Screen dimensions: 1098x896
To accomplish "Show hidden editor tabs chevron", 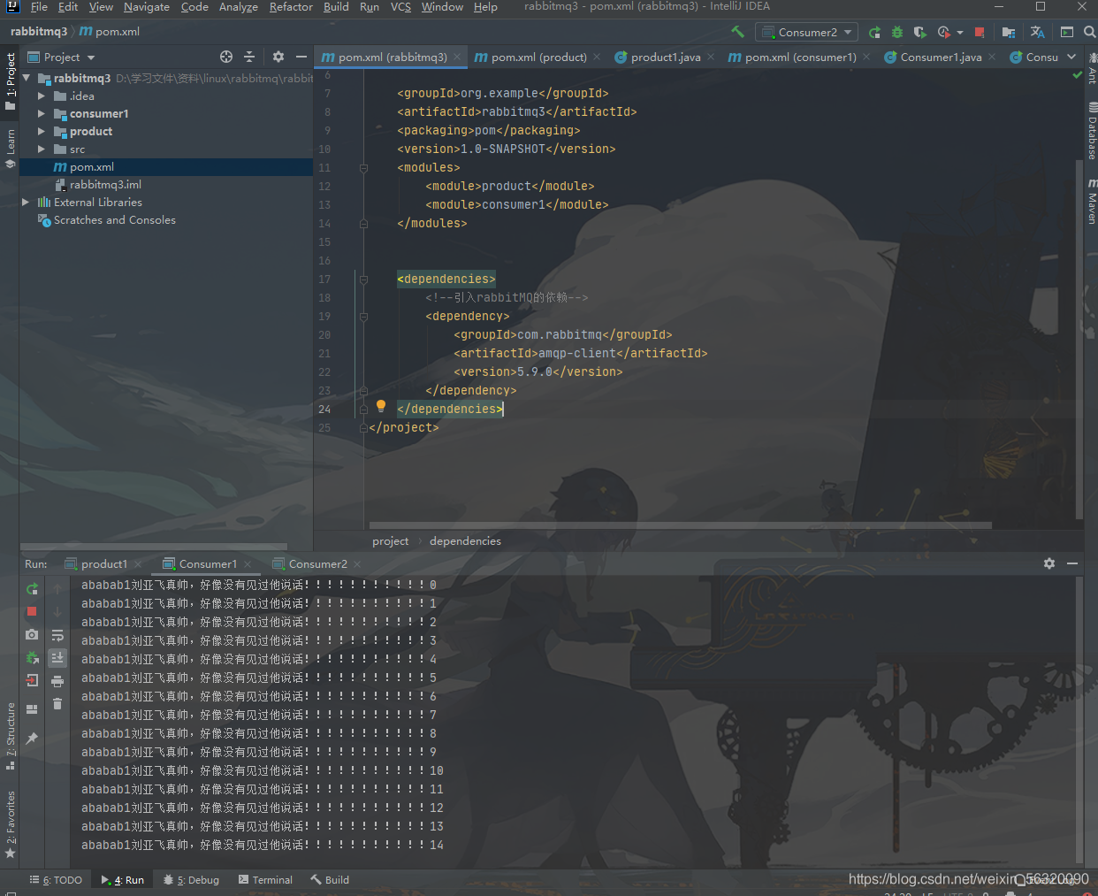I will 1072,57.
